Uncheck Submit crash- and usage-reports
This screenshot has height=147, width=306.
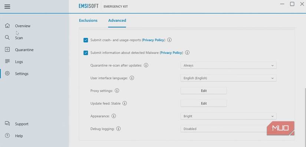pyautogui.click(x=86, y=40)
